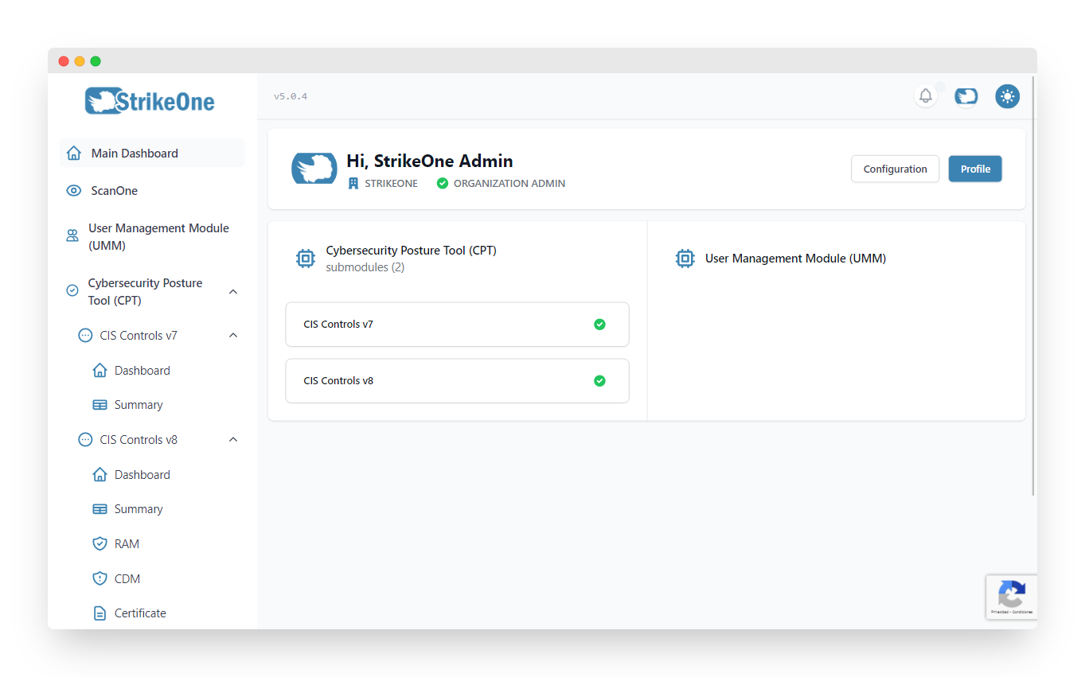Open User Management Module (UMM) in sidebar
Screen dimensions: 1085x677
(x=152, y=236)
